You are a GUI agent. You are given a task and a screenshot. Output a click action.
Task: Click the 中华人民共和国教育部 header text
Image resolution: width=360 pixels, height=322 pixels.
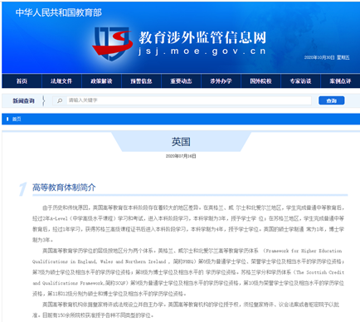[59, 12]
